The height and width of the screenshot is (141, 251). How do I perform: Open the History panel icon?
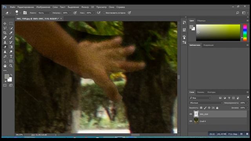[x=184, y=22]
